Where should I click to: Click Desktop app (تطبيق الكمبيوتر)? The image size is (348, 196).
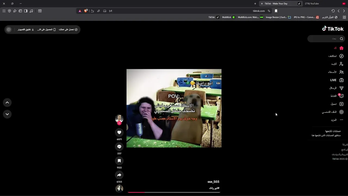(26, 29)
